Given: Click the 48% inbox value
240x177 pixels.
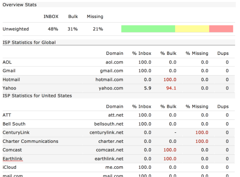Looking at the screenshot, I should click(x=53, y=29).
